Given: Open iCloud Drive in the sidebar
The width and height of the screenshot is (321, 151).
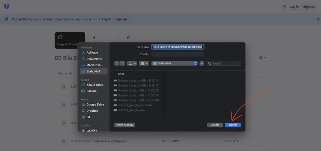Looking at the screenshot, I should point(94,85).
